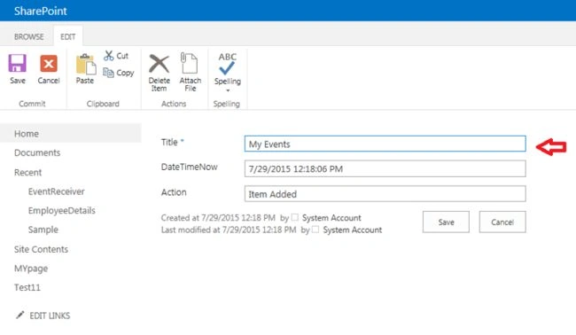Open Site Contents in the navigation
Image resolution: width=576 pixels, height=335 pixels.
tap(41, 249)
